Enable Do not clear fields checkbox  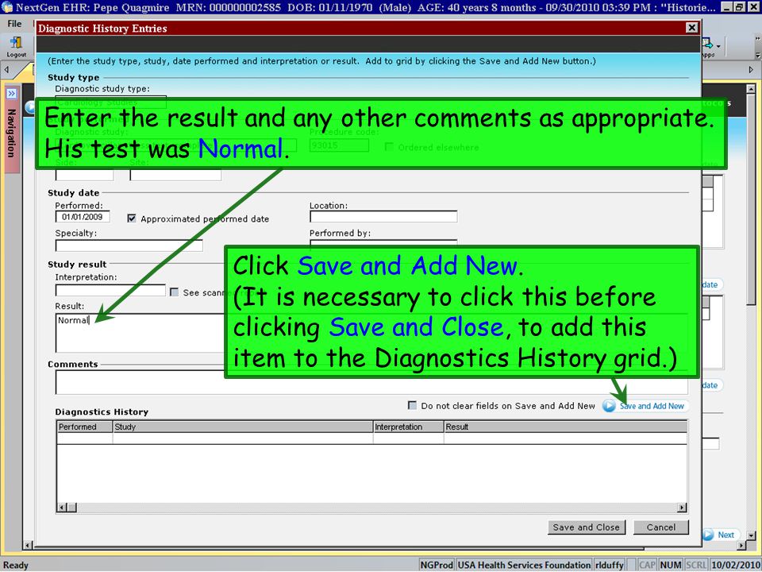pyautogui.click(x=412, y=405)
